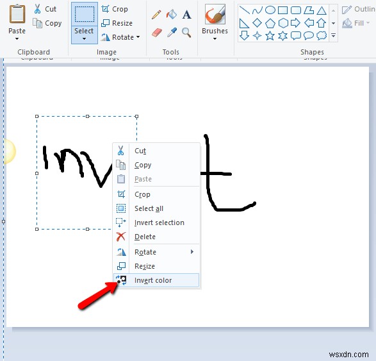This screenshot has width=376, height=361.
Task: Select the Fill with color bucket tool
Action: click(x=172, y=14)
